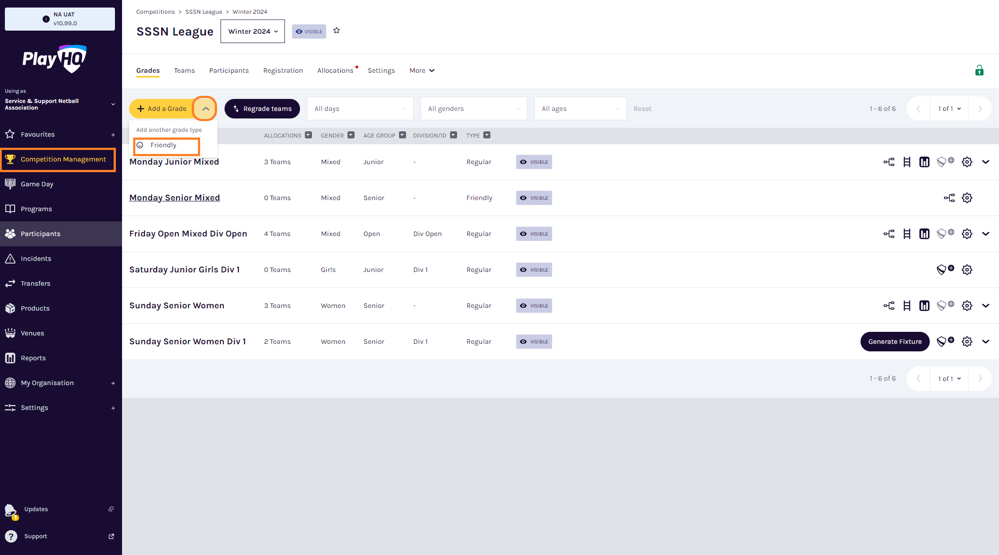Go to SSSN League breadcrumb link
This screenshot has width=999, height=555.
click(x=204, y=12)
